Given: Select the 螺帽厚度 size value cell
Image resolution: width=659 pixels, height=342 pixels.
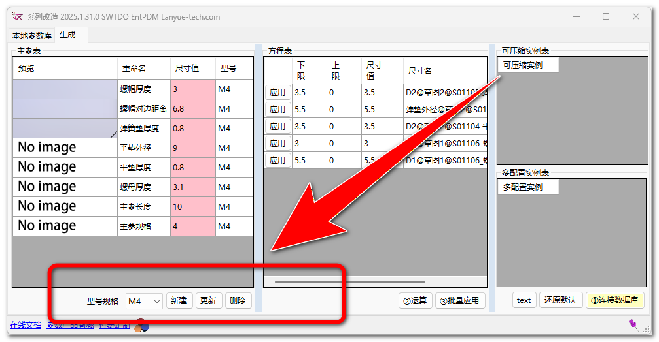Looking at the screenshot, I should [192, 89].
